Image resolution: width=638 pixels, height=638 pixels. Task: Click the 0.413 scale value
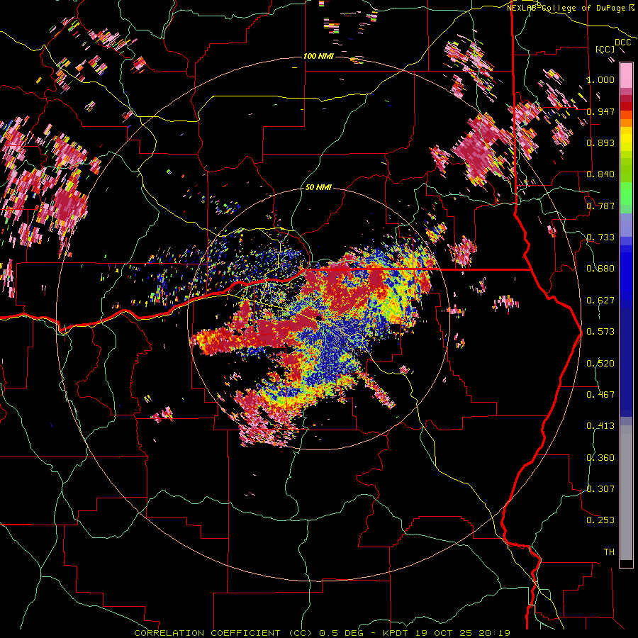pyautogui.click(x=600, y=426)
